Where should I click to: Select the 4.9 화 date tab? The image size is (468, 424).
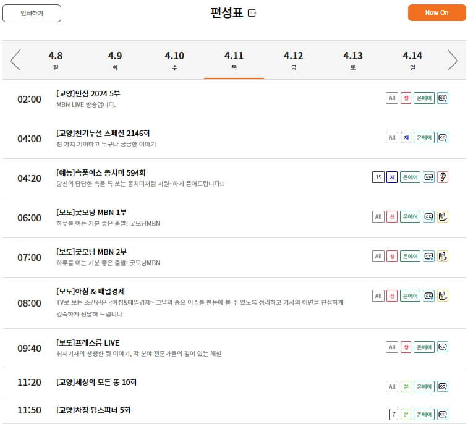tap(115, 60)
